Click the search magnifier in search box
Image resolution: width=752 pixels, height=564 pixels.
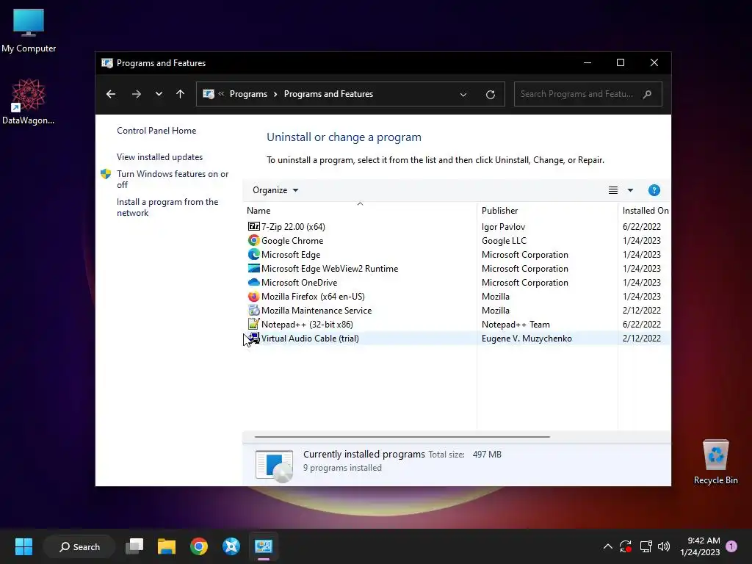[x=648, y=94]
